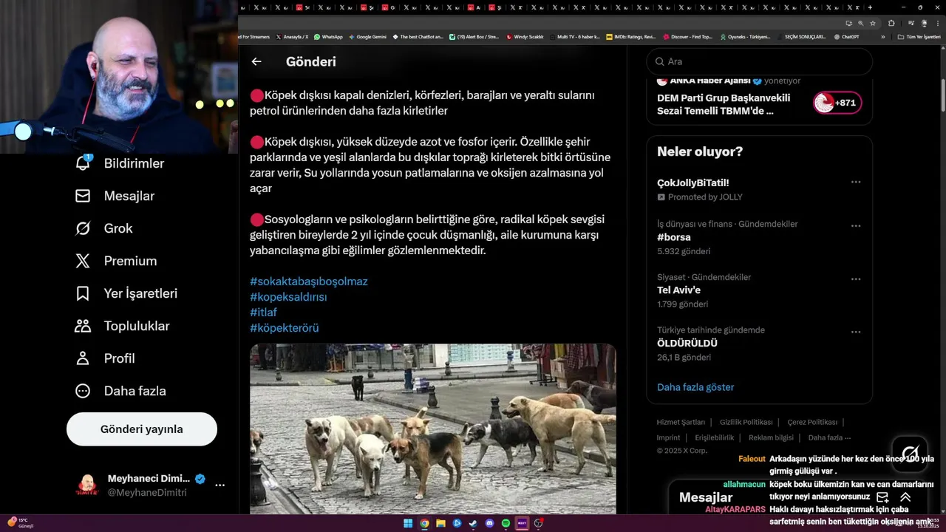This screenshot has width=946, height=532.
Task: Open the ChatGPT bookmark
Action: pyautogui.click(x=845, y=36)
